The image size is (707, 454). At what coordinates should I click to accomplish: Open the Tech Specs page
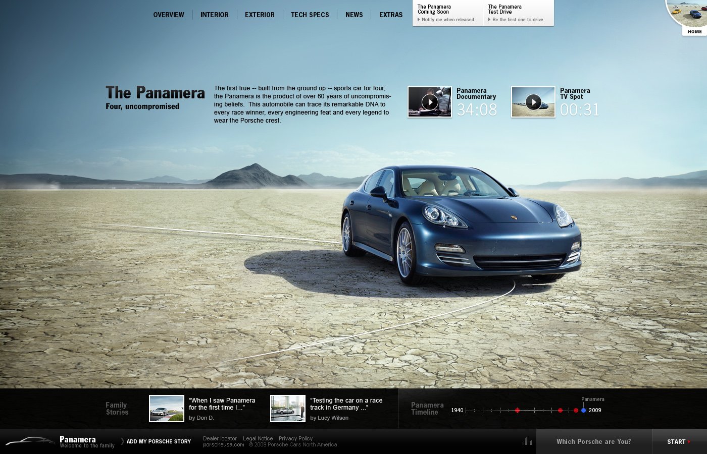(310, 15)
